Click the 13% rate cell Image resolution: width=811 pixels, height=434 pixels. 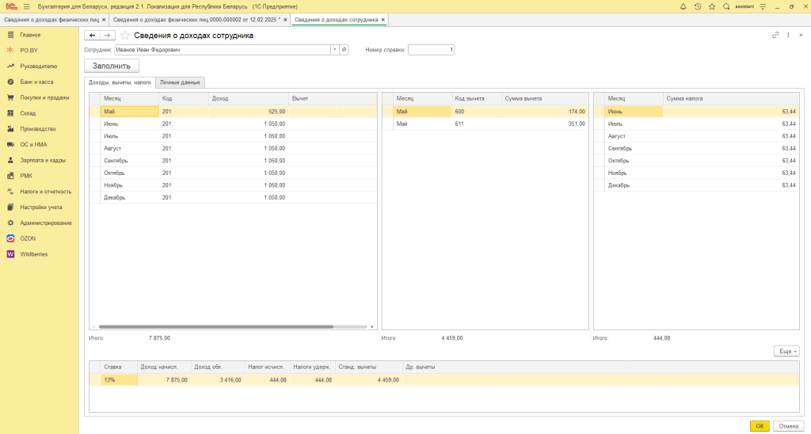[x=119, y=379]
